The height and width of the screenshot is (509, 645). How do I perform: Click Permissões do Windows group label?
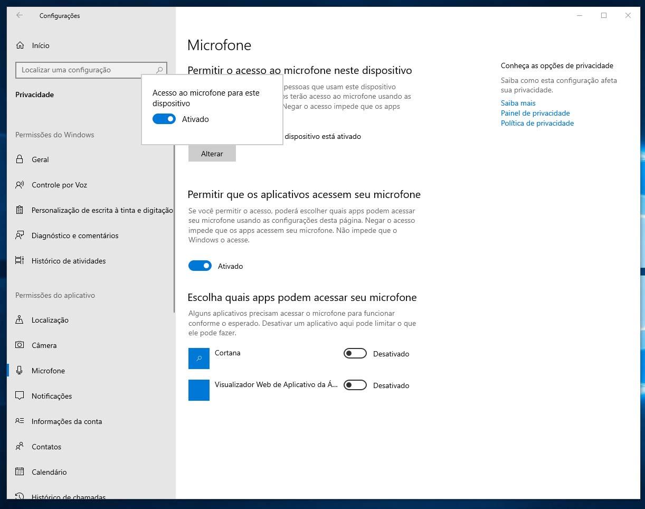pyautogui.click(x=55, y=135)
